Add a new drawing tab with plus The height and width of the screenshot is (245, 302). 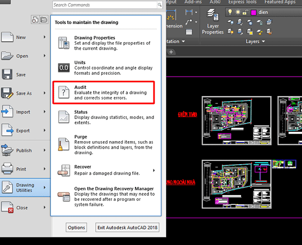click(171, 52)
